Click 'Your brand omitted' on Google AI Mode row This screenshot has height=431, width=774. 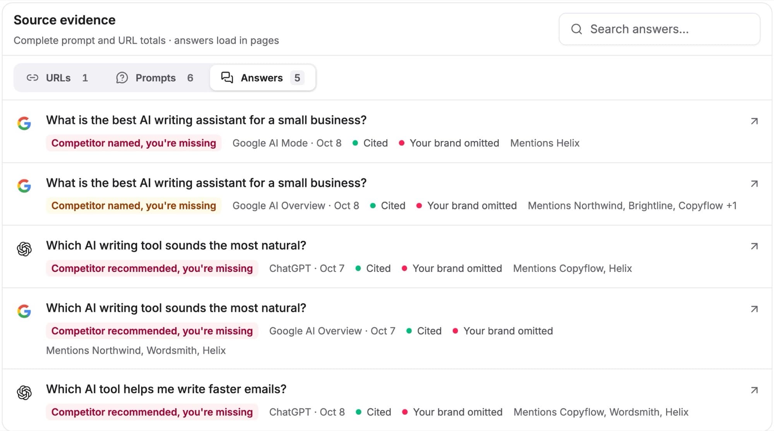pyautogui.click(x=449, y=143)
